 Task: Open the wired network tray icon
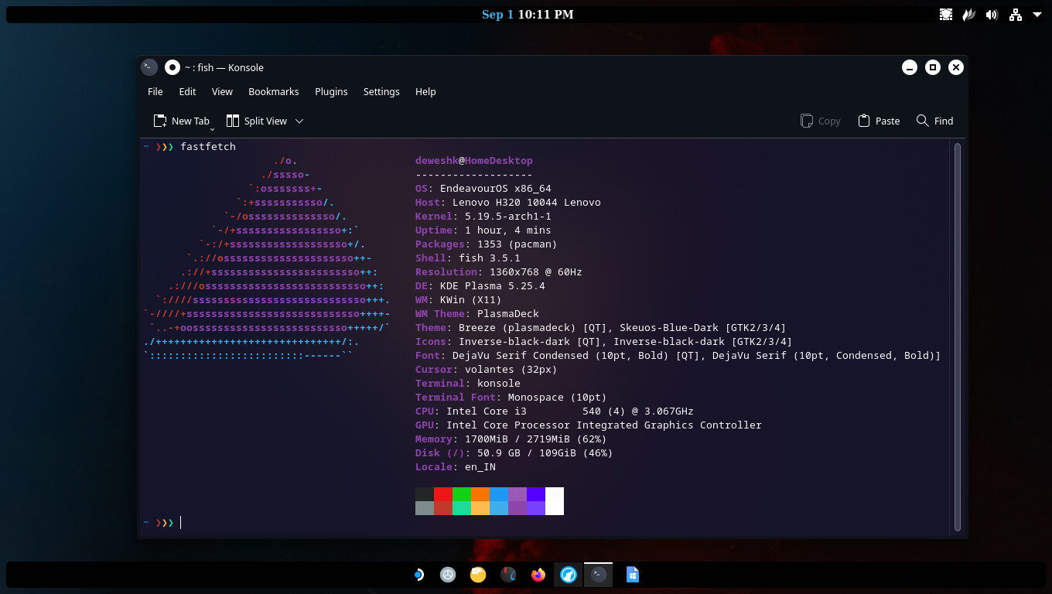(x=1015, y=14)
